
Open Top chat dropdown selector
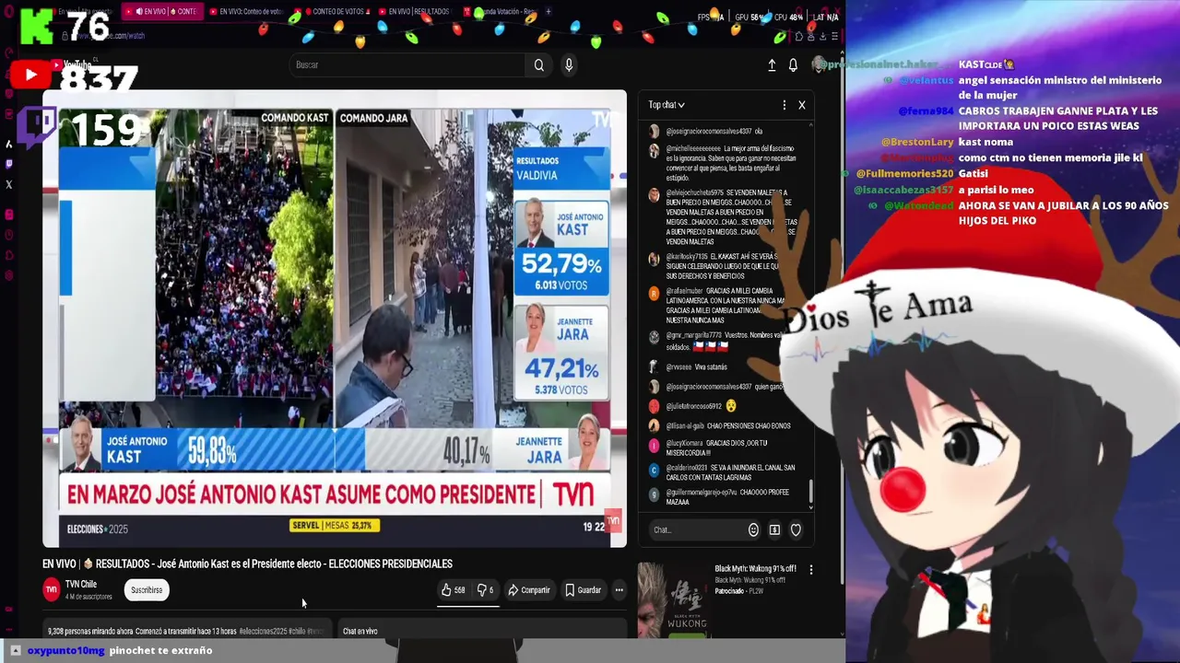[x=666, y=105]
